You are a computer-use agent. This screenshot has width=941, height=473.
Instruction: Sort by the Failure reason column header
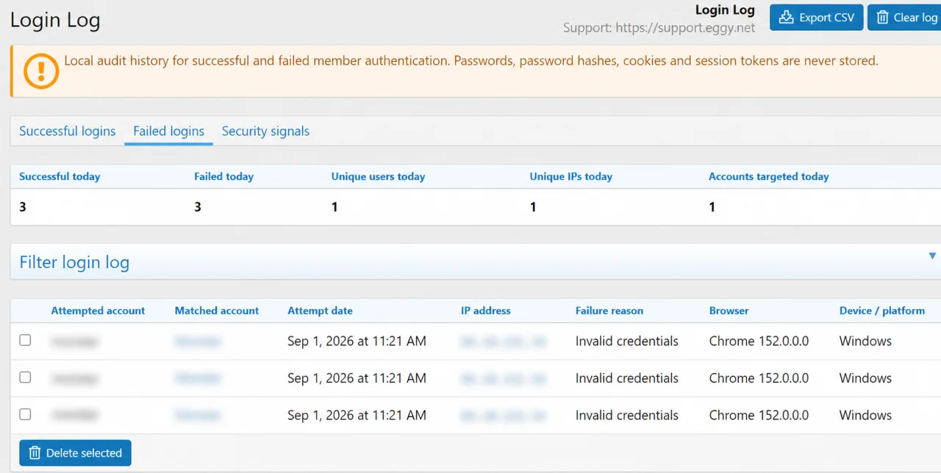[x=609, y=311]
